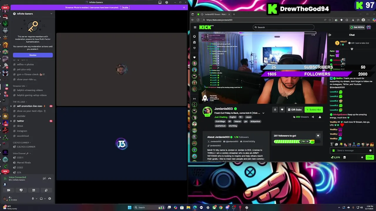Click Voice Connected status text

[17, 177]
